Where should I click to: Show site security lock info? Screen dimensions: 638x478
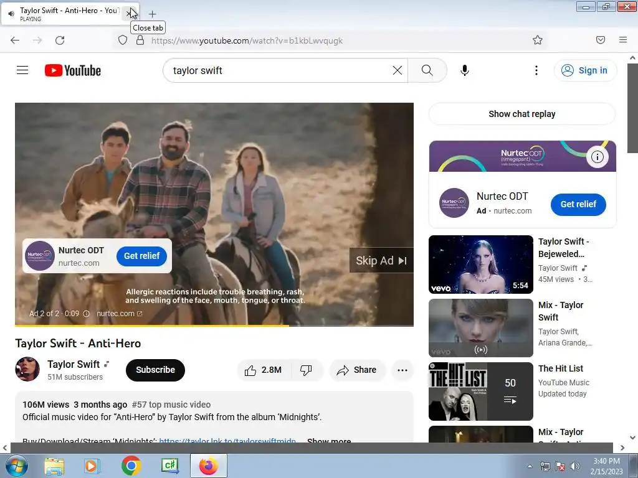[140, 40]
